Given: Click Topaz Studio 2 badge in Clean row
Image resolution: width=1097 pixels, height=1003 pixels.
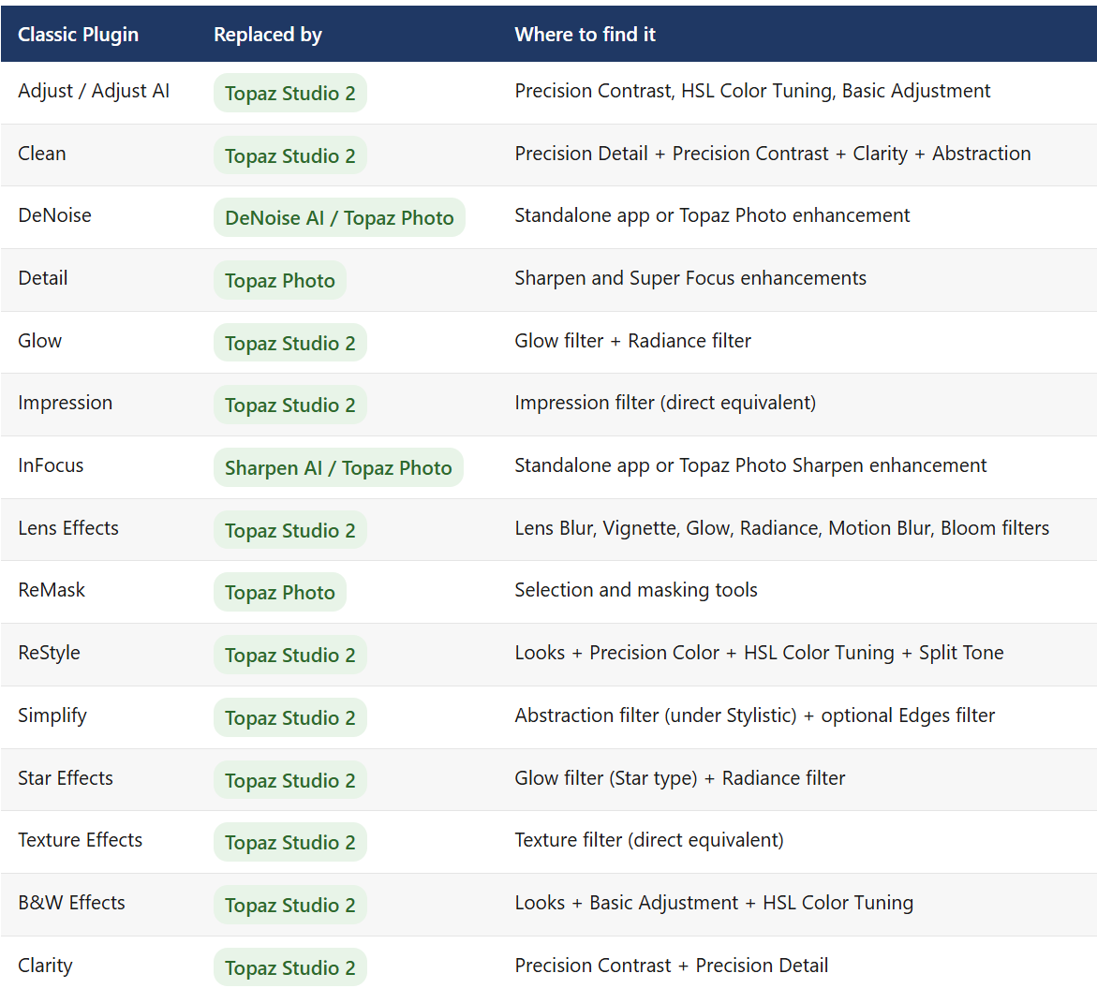Looking at the screenshot, I should 289,155.
